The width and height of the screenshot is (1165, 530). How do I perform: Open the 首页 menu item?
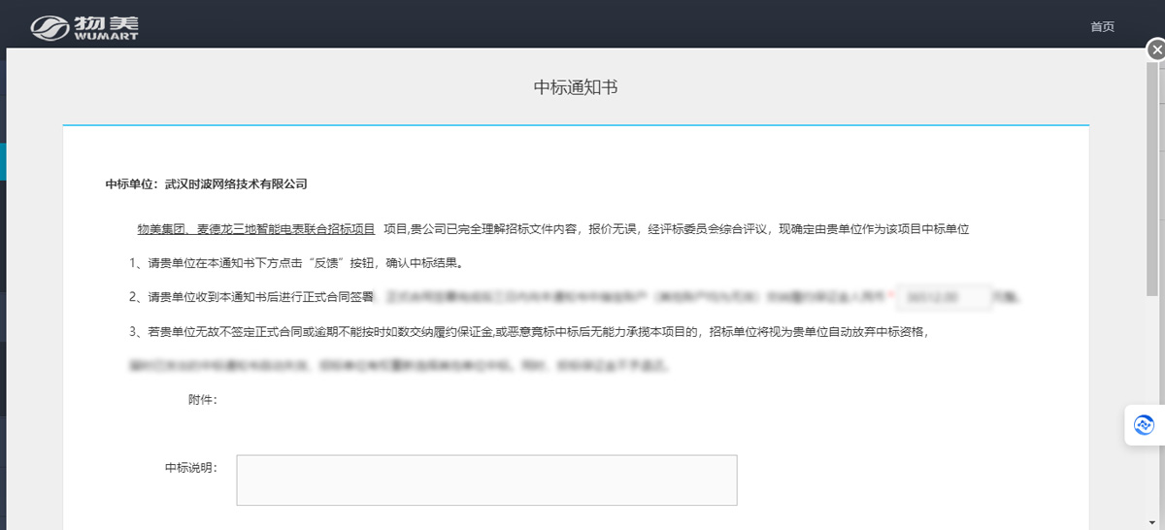1102,27
